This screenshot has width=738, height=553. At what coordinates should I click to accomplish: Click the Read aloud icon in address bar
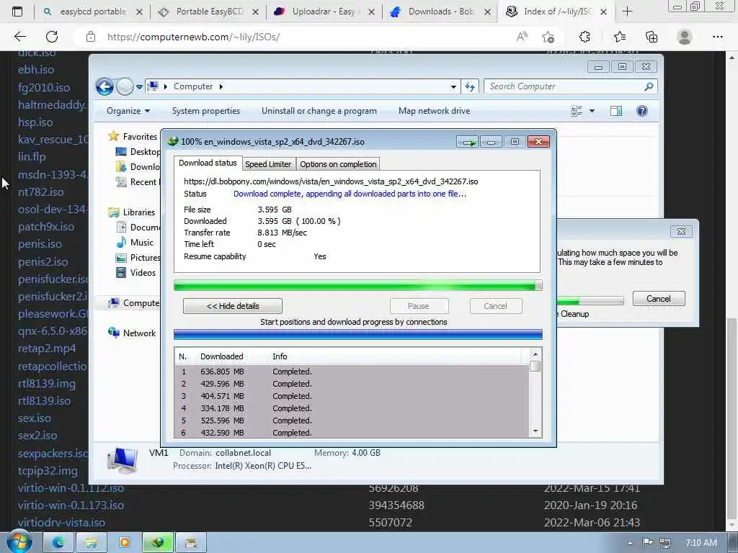click(522, 37)
